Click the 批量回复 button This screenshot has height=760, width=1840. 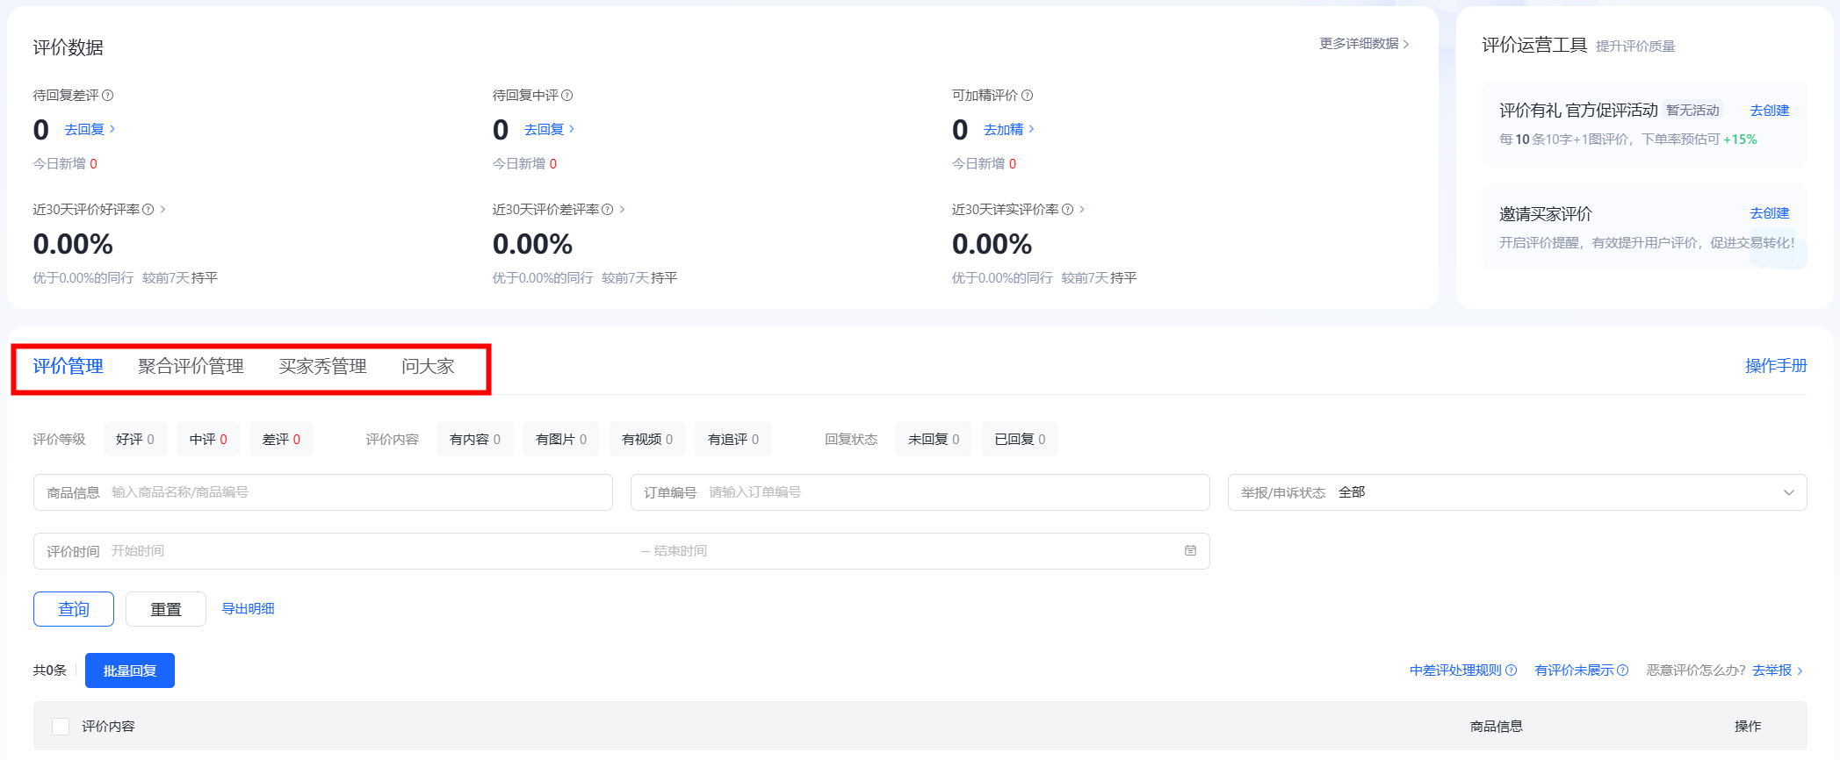[x=130, y=670]
